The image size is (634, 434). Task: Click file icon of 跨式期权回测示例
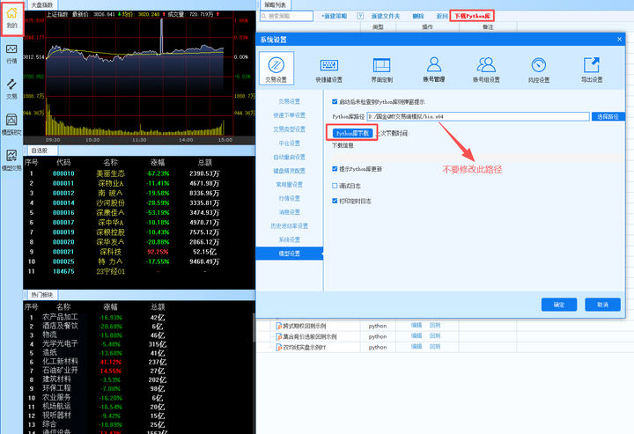coord(278,326)
